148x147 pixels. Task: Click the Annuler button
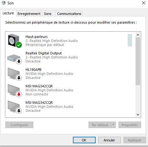[x=109, y=140]
